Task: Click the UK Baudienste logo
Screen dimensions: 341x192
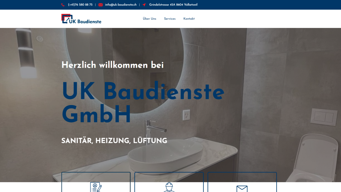Action: [x=81, y=19]
